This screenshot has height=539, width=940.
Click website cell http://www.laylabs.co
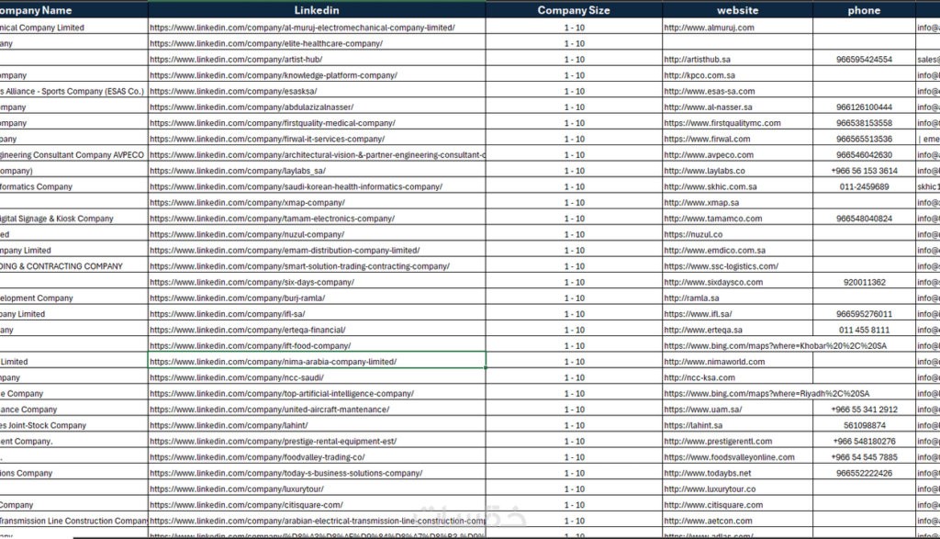tap(737, 171)
